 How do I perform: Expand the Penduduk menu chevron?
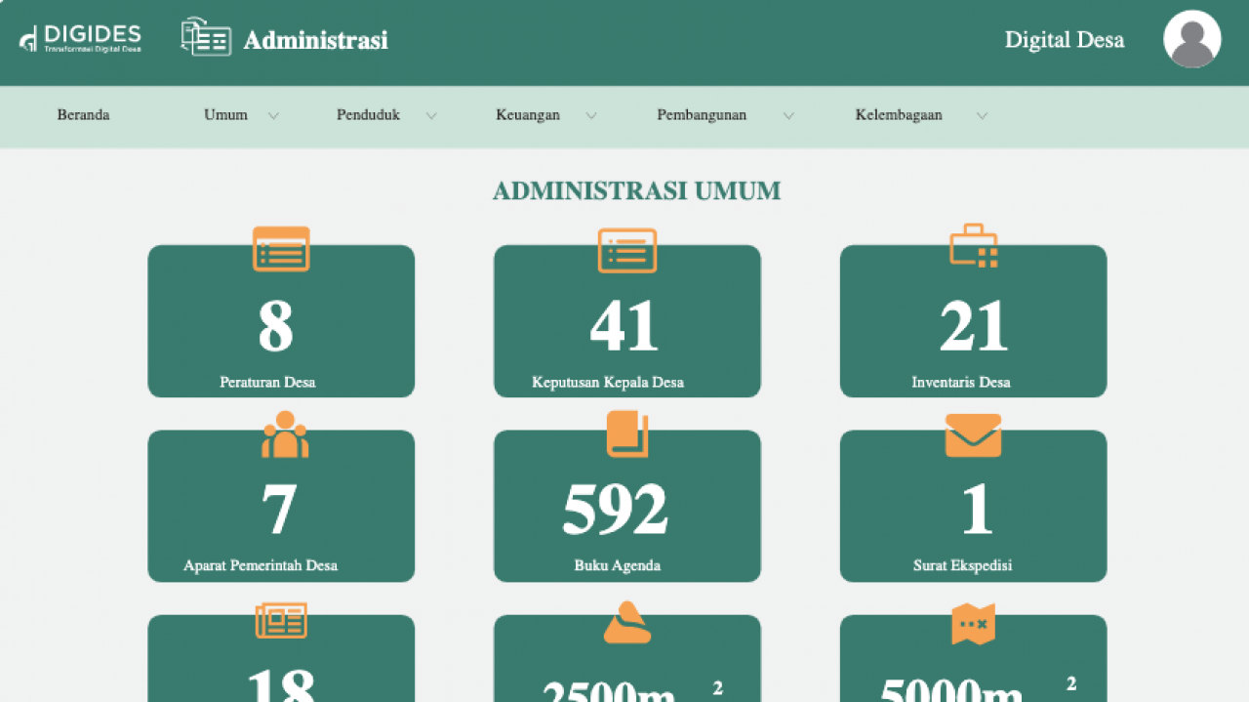431,115
